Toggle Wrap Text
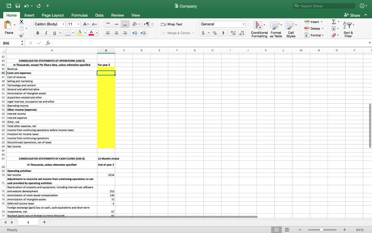The image size is (372, 233). pos(171,24)
